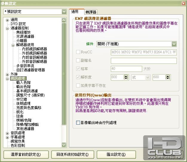This screenshot has height=162, width=187.
Task: Expand the 外掛 tree node
Action: pos(7,75)
